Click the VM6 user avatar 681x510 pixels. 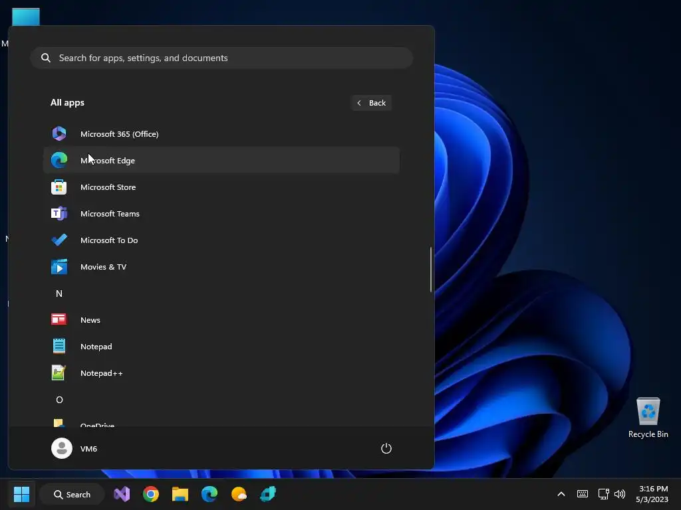click(62, 448)
